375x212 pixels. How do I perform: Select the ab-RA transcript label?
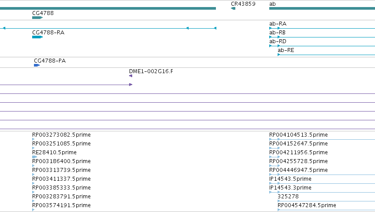278,23
